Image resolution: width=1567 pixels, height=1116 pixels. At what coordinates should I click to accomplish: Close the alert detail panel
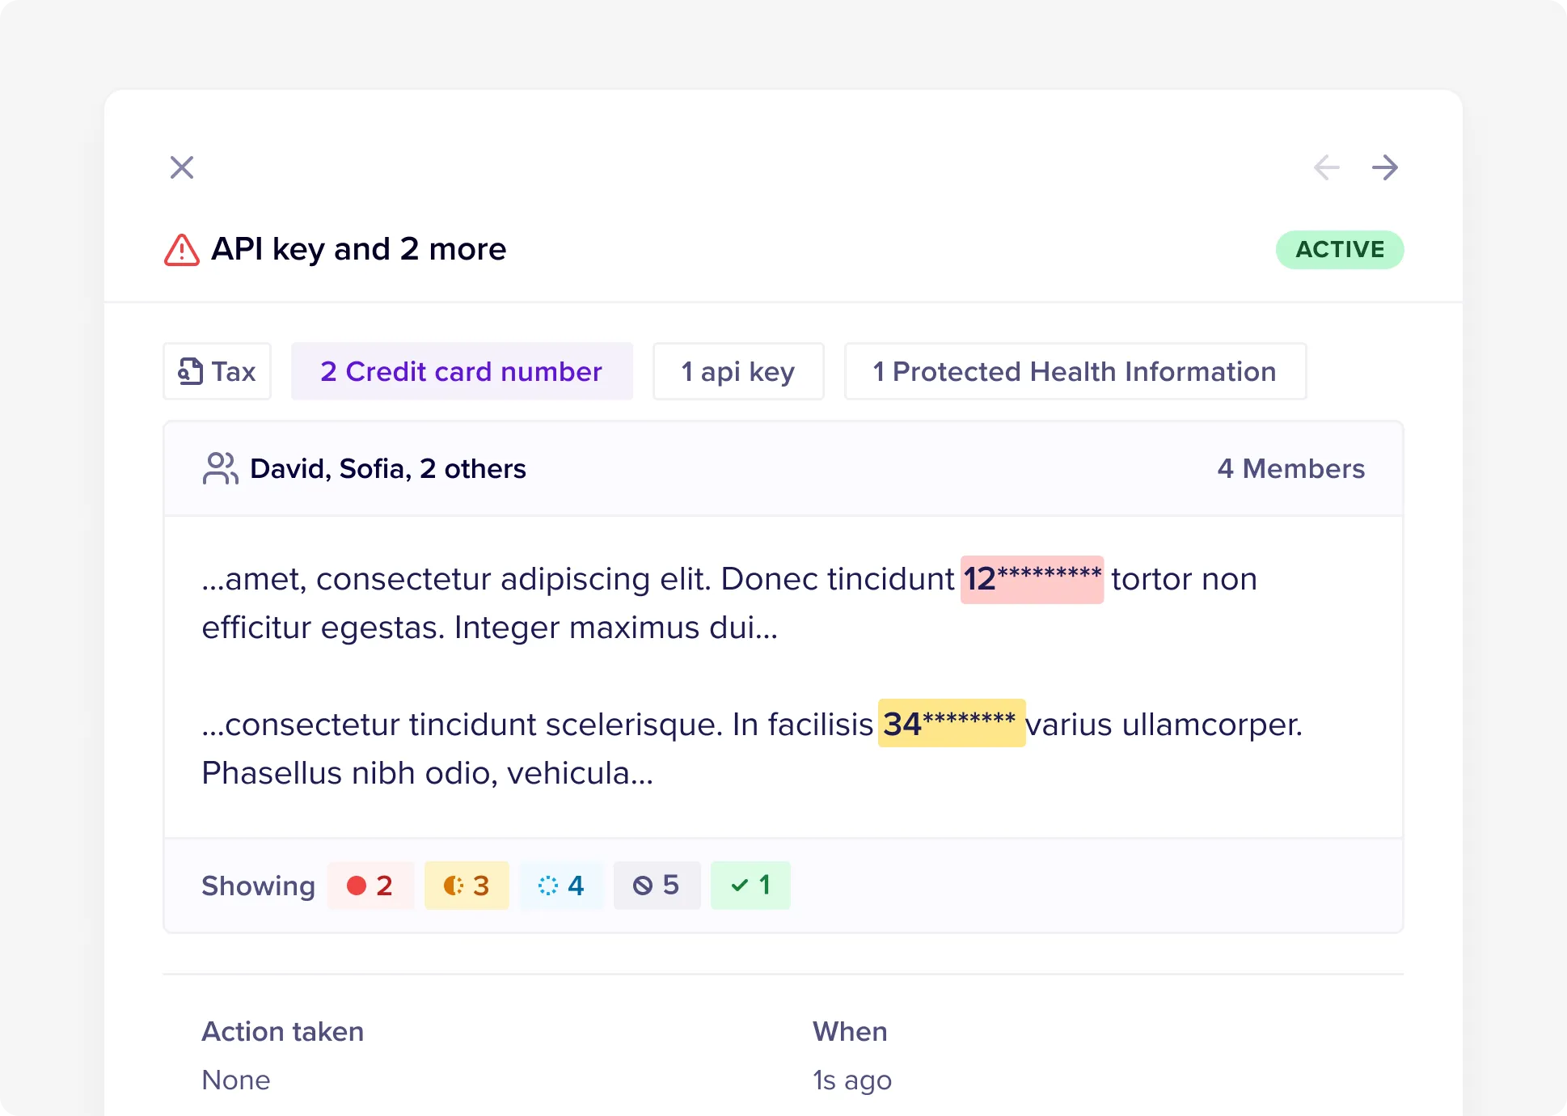click(182, 167)
